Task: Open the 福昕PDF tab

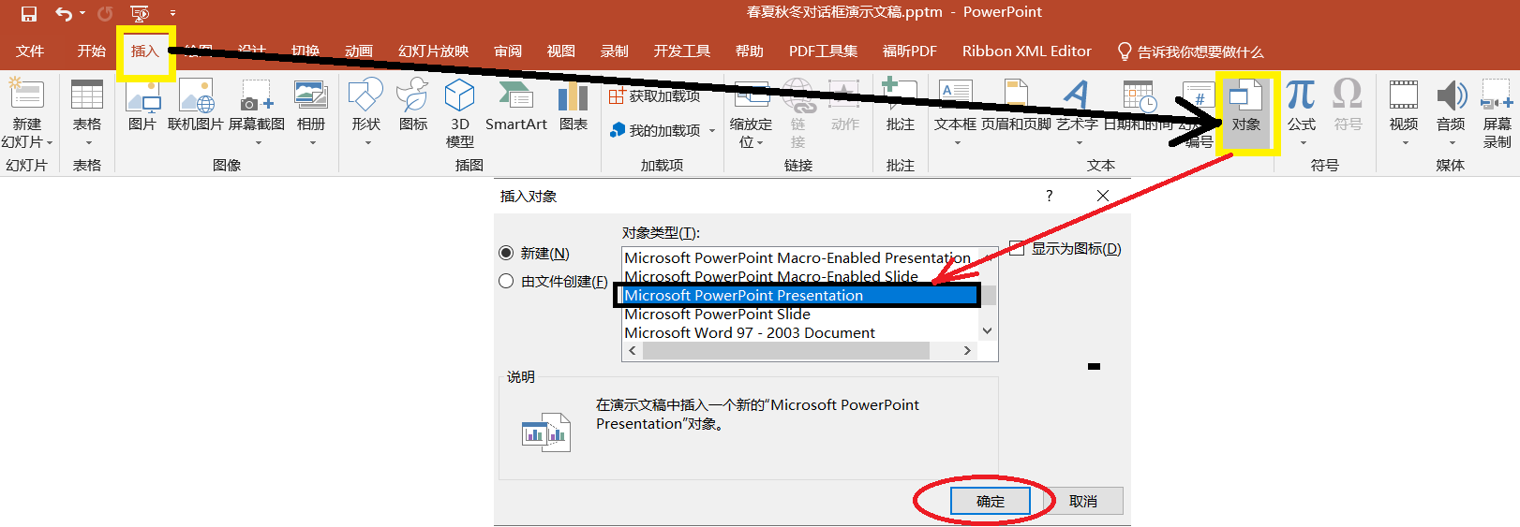Action: [x=910, y=51]
